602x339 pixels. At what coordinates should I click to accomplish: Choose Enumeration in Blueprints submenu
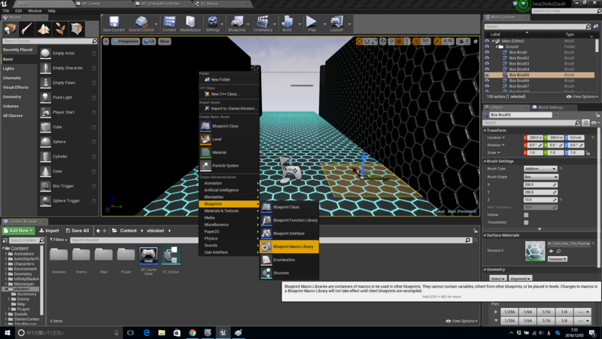click(290, 260)
